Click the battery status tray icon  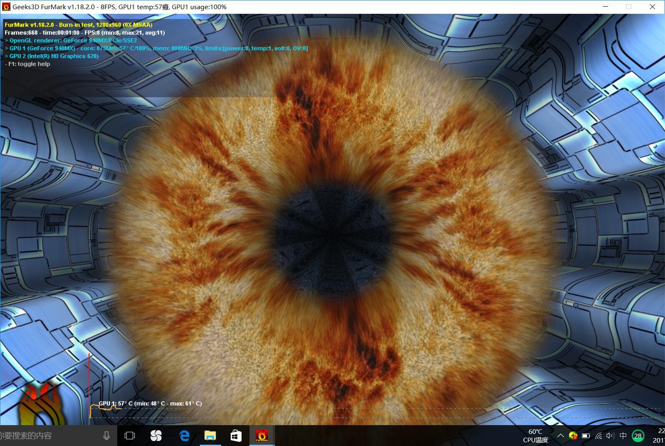pyautogui.click(x=586, y=436)
